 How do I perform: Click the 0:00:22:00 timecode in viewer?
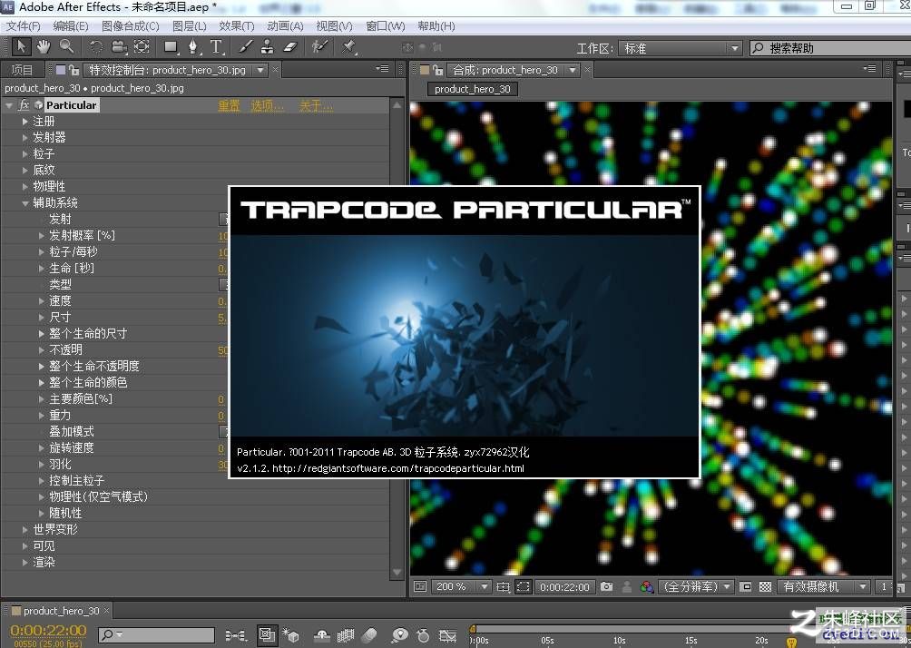pos(564,587)
